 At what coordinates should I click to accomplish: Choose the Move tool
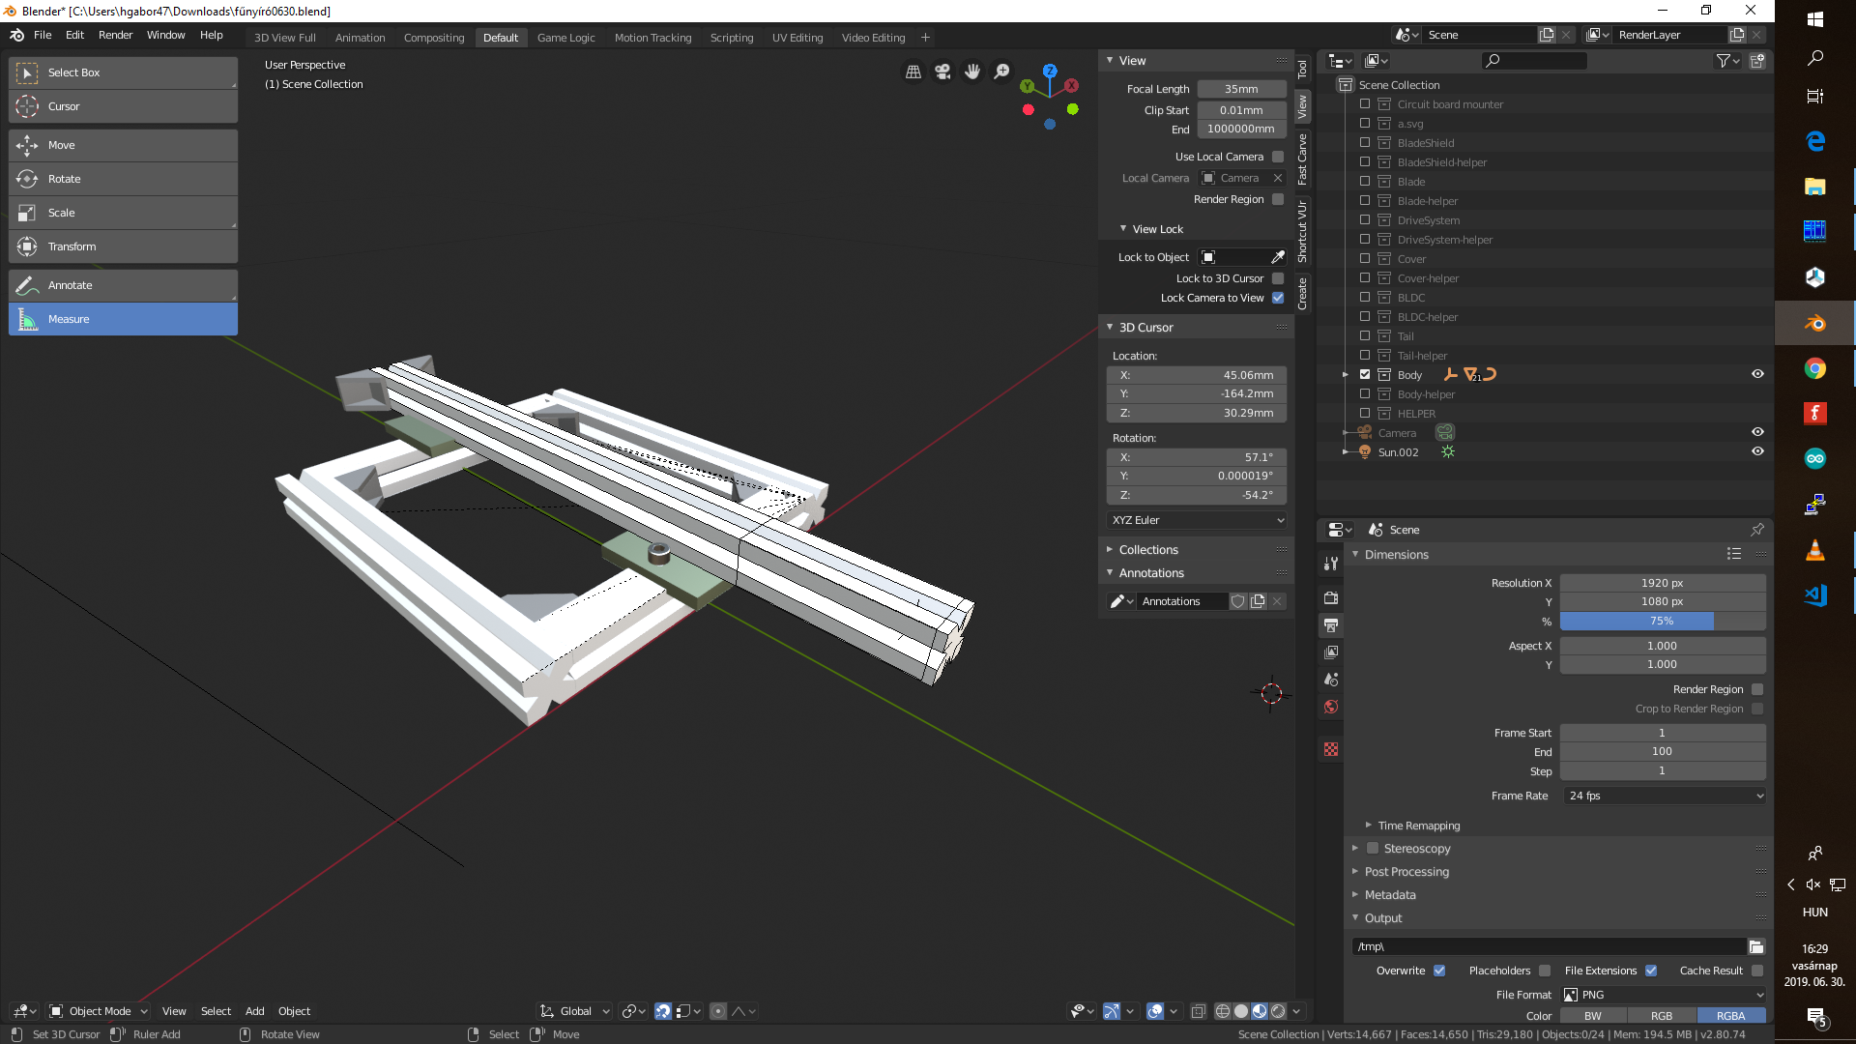123,145
